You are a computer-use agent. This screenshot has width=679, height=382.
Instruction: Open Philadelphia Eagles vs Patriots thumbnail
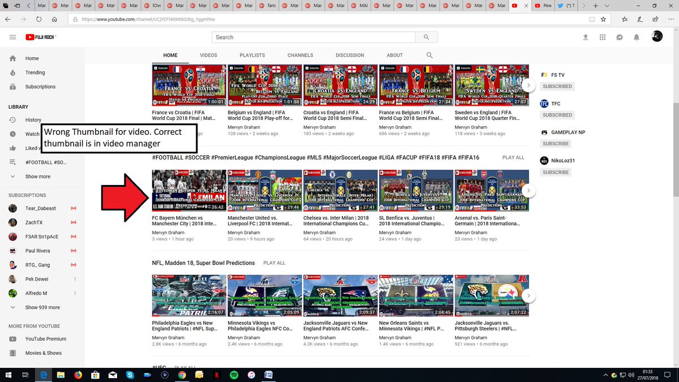(189, 296)
